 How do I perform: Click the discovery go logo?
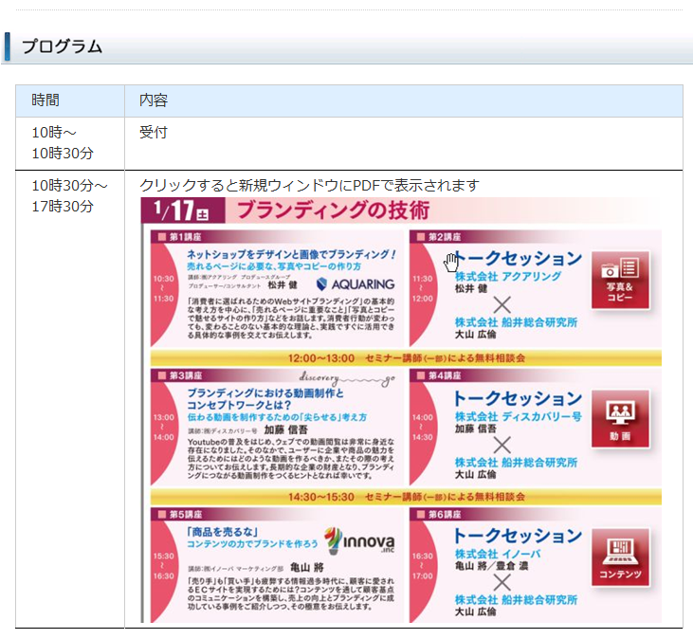coord(347,378)
